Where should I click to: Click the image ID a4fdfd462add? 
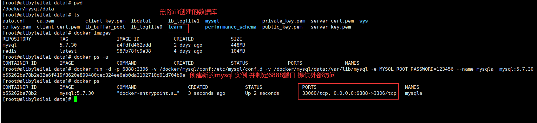click(x=134, y=45)
